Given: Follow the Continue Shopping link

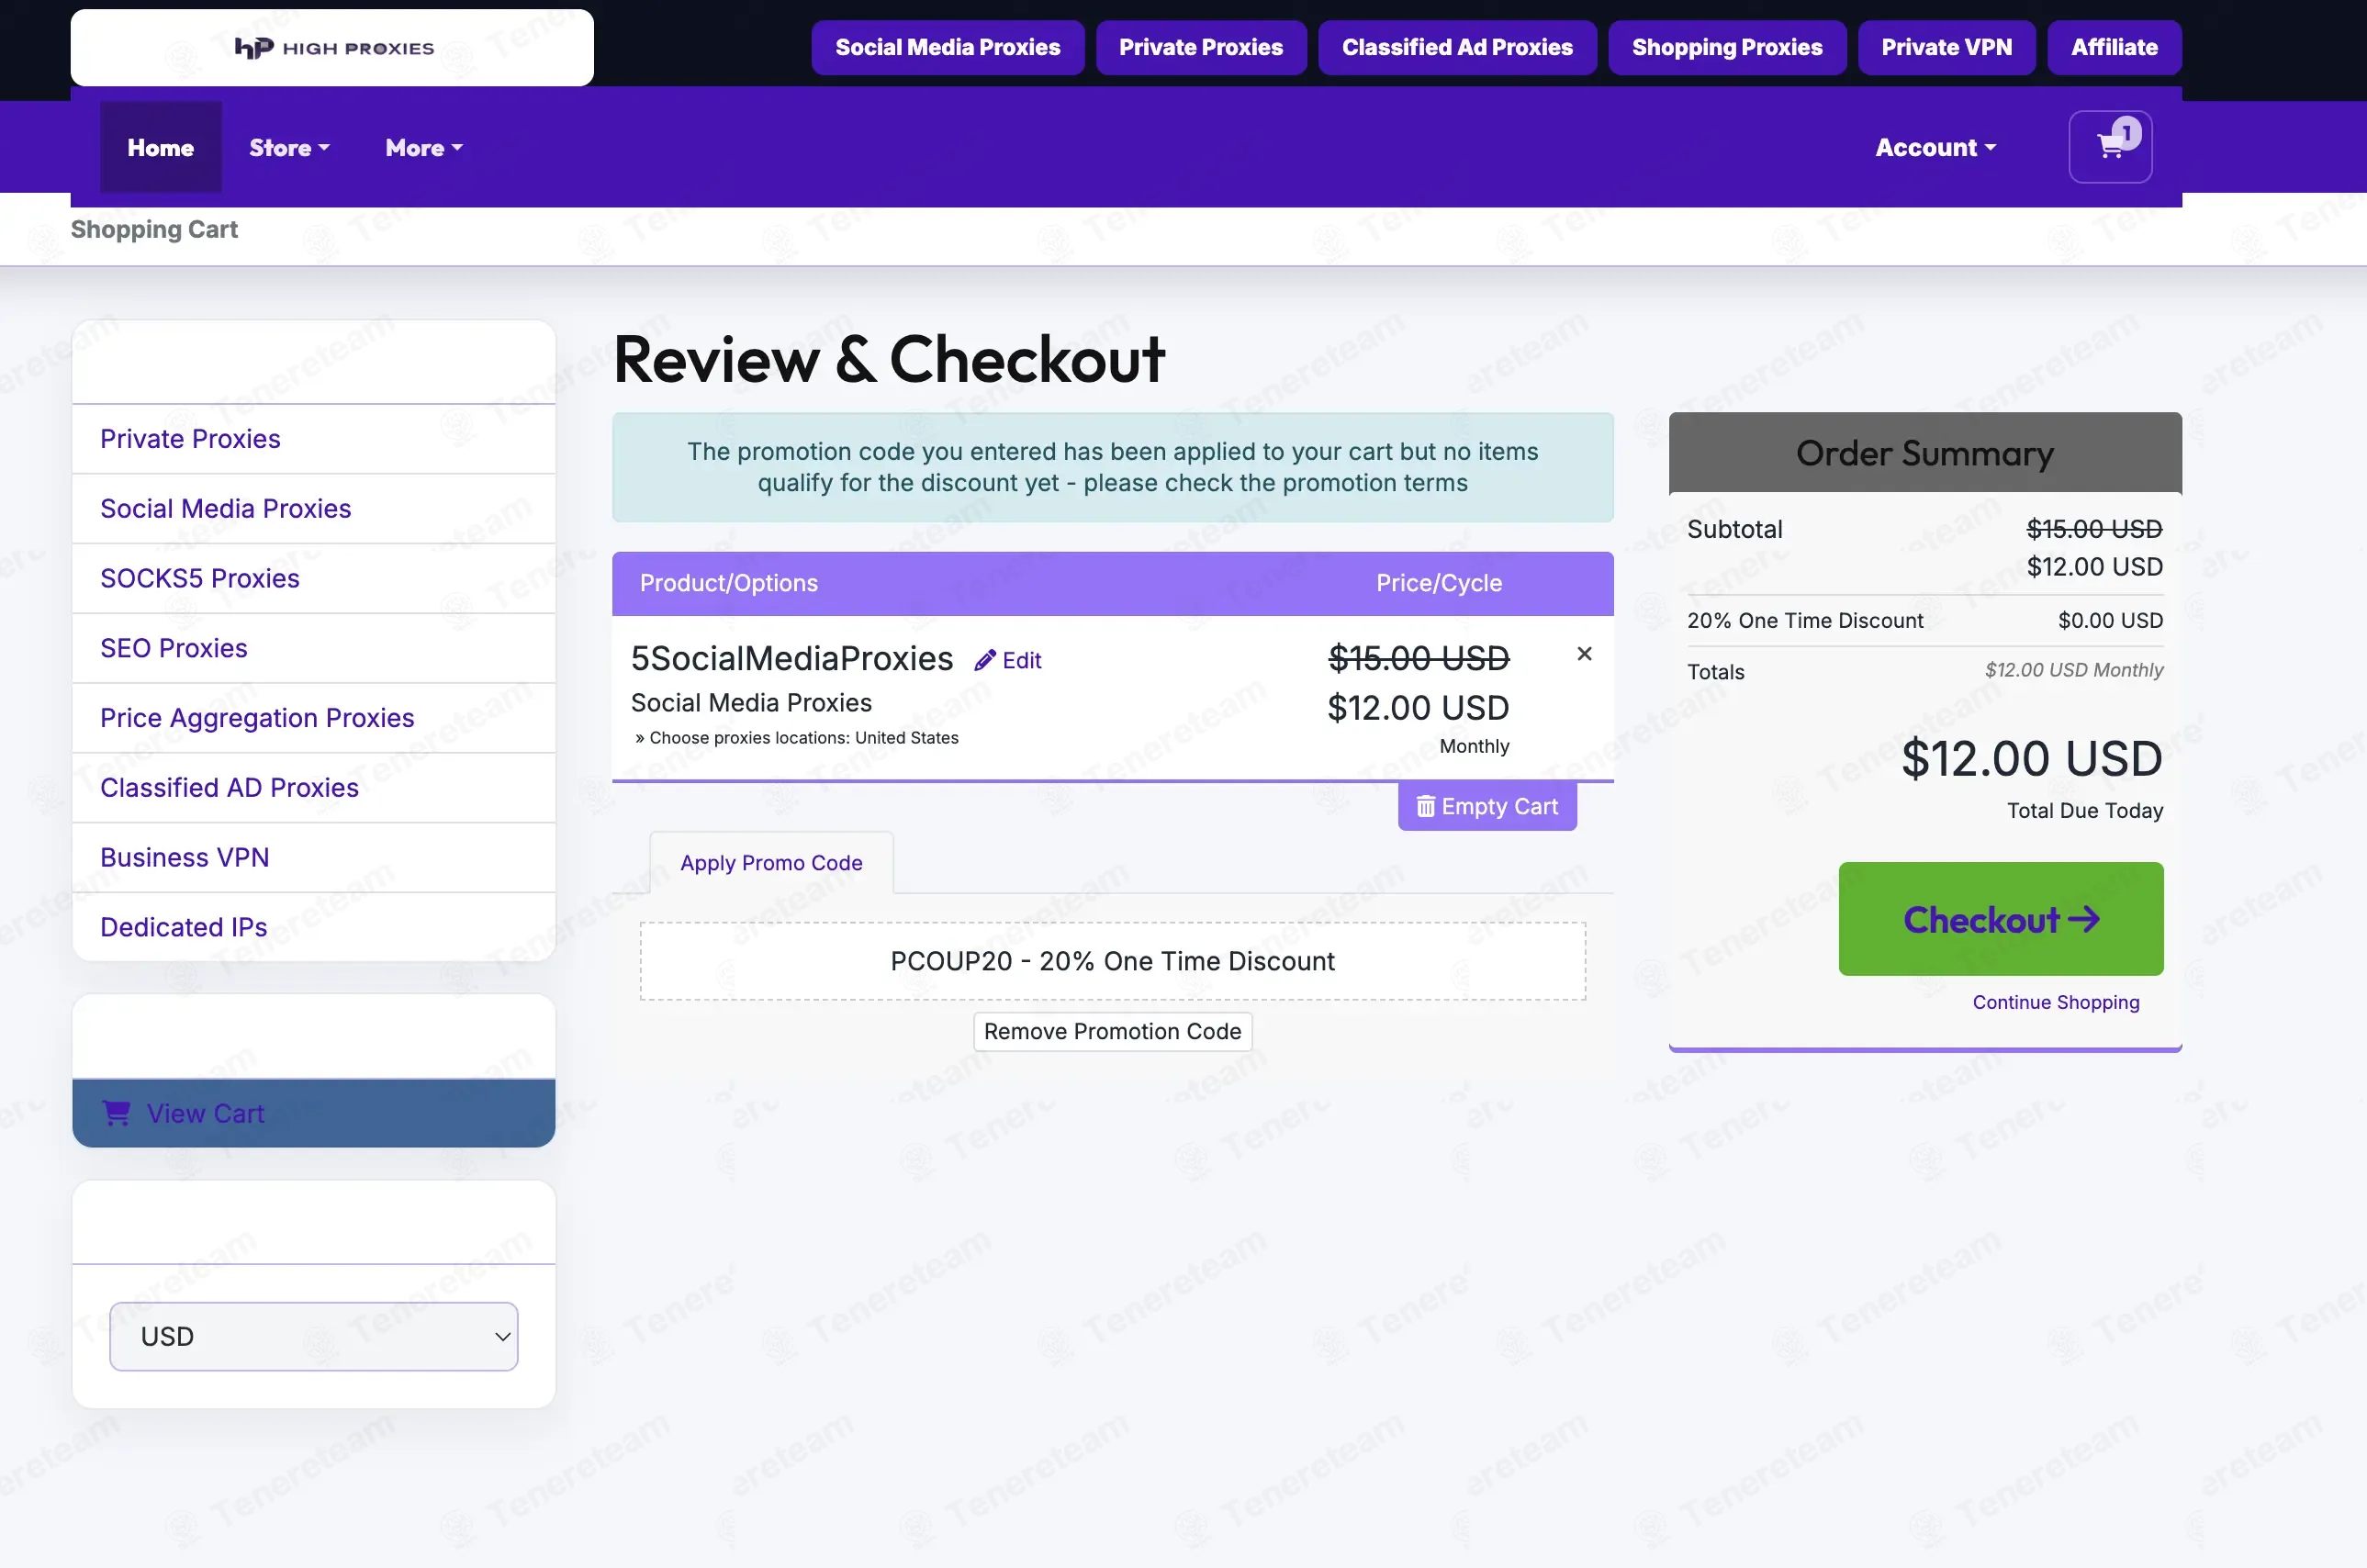Looking at the screenshot, I should [2055, 1002].
